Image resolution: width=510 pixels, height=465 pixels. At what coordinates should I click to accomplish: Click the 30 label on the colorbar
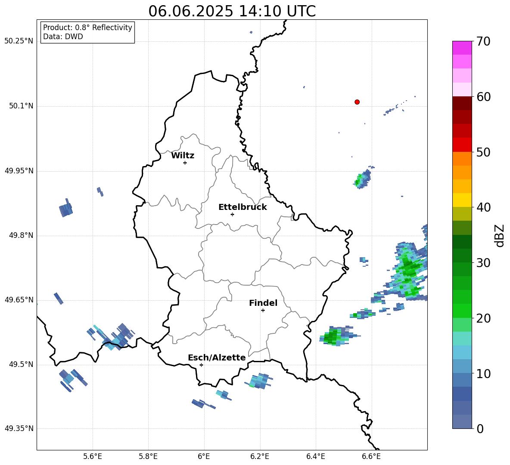[483, 263]
